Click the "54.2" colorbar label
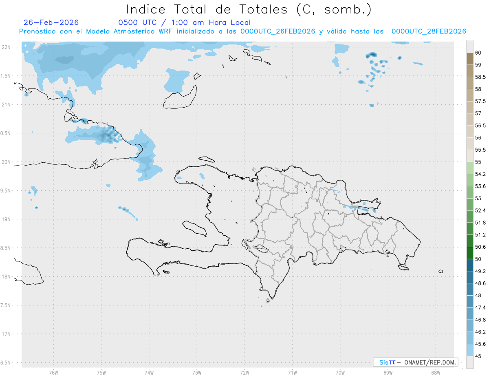The height and width of the screenshot is (378, 489). (480, 174)
